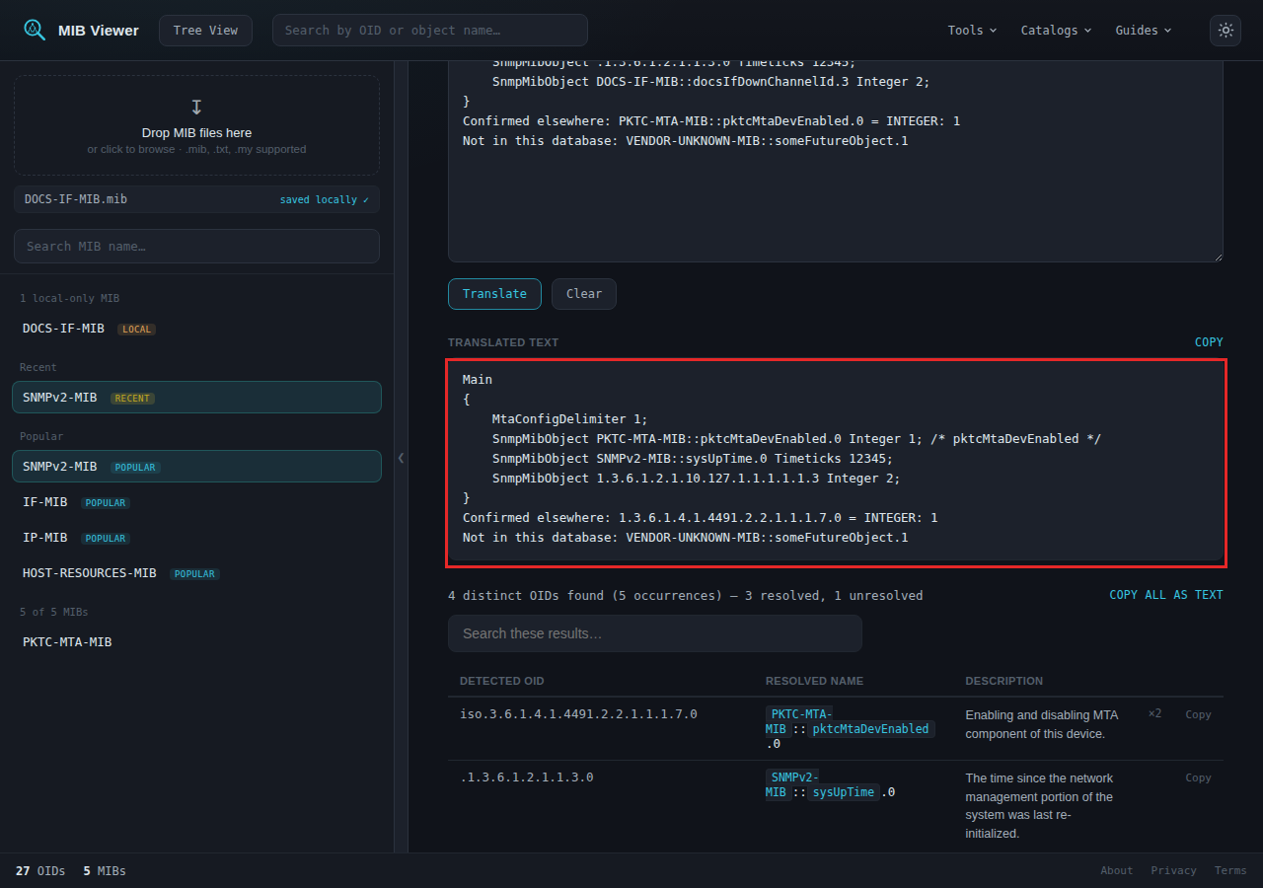Click the 5 MIBs status bar count
Image resolution: width=1263 pixels, height=888 pixels.
pos(105,871)
